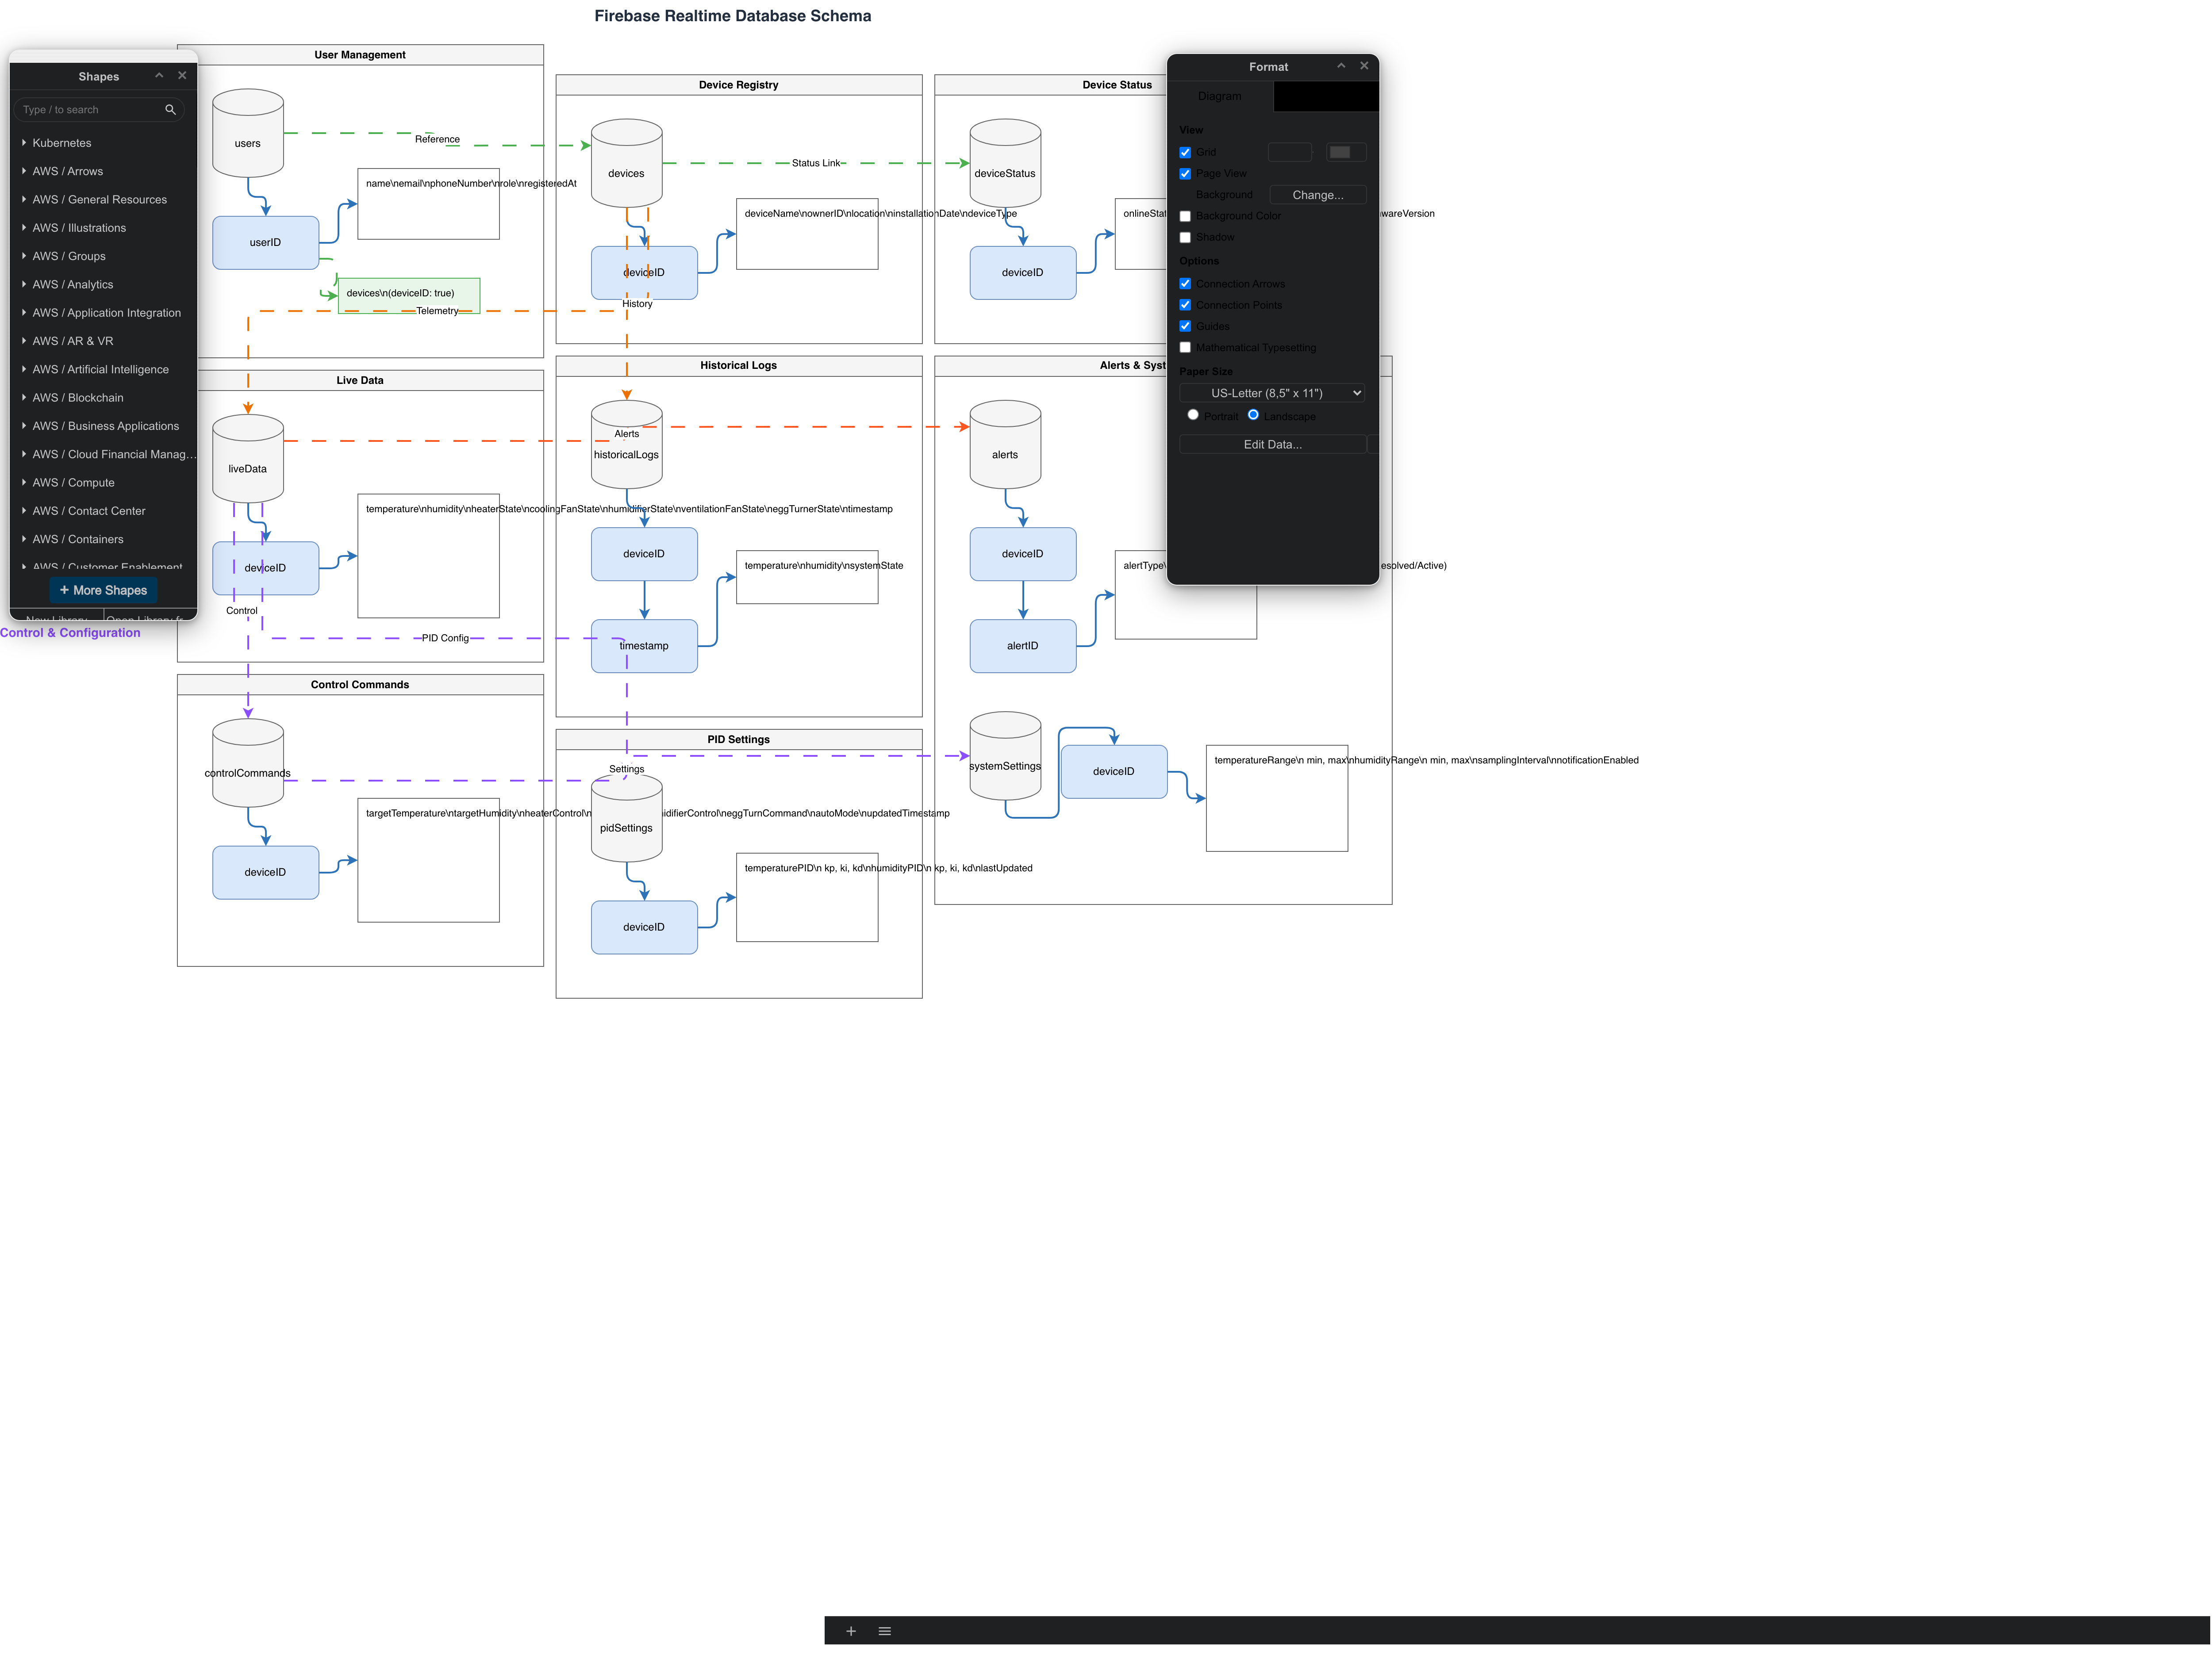This screenshot has width=2212, height=1663.
Task: Close the Shapes panel
Action: point(182,76)
